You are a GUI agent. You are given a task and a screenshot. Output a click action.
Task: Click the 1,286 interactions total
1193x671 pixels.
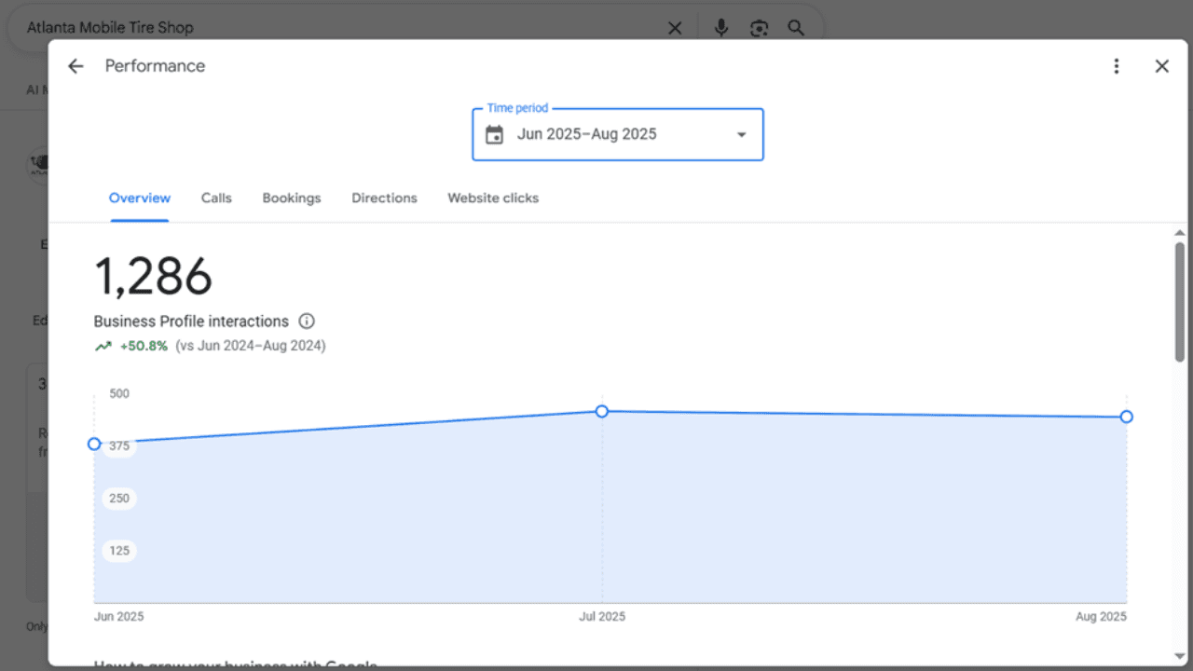[x=152, y=275]
